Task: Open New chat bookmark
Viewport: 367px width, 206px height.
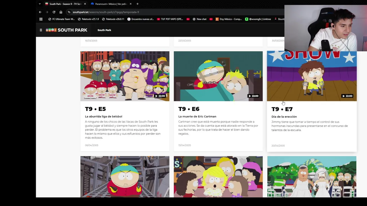Action: pos(200,19)
